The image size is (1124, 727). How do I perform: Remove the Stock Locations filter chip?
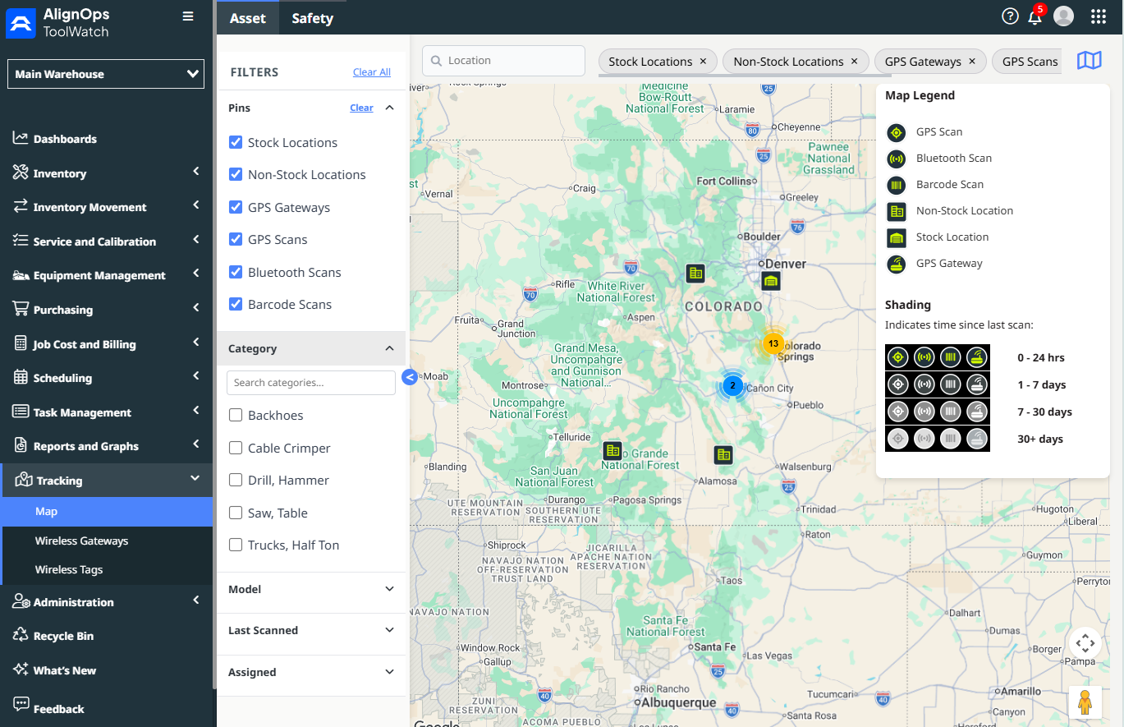(703, 62)
